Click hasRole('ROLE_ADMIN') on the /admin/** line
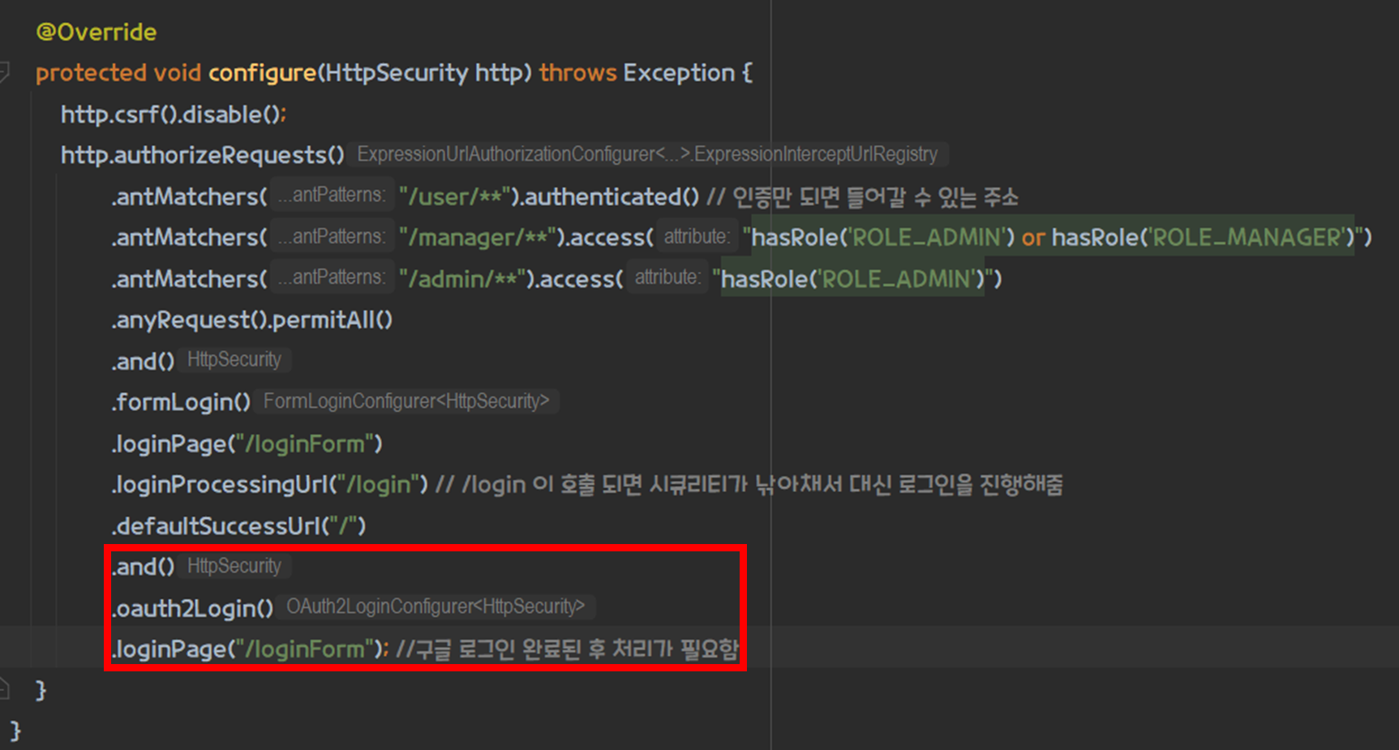Screen dimensions: 1399x750 (852, 279)
